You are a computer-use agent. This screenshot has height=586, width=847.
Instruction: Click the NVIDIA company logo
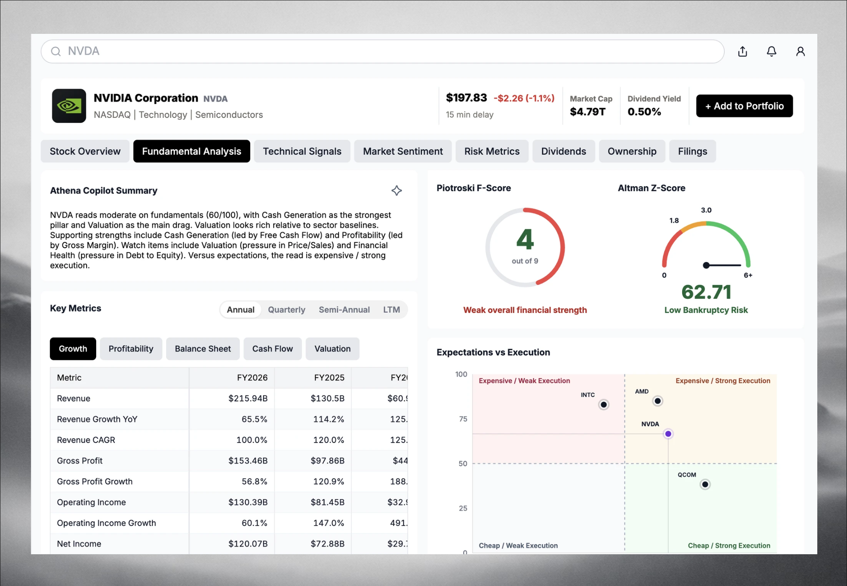tap(69, 106)
